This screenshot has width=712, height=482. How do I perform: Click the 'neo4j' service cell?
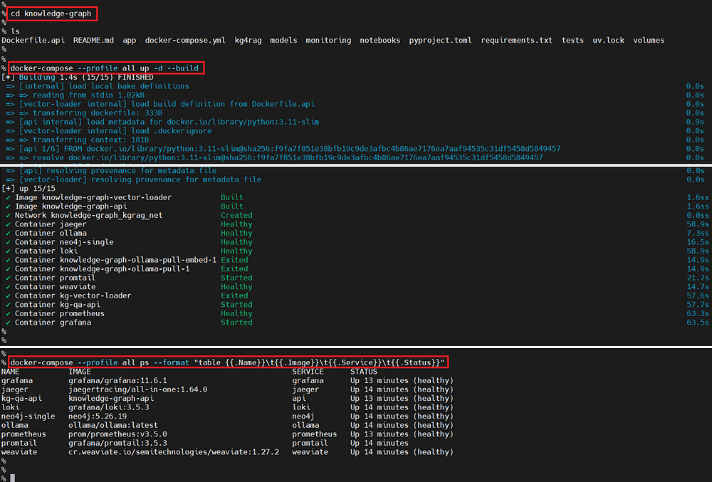coord(303,416)
